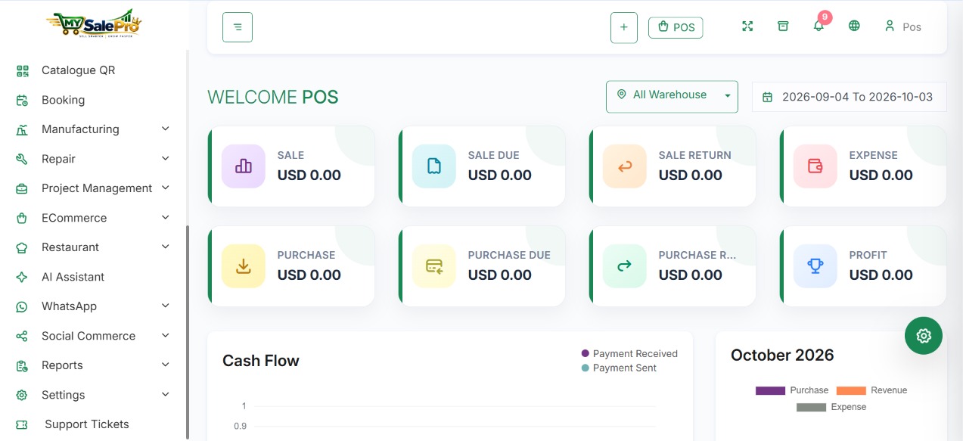Expand the Reports menu chevron
Image resolution: width=963 pixels, height=441 pixels.
[166, 365]
